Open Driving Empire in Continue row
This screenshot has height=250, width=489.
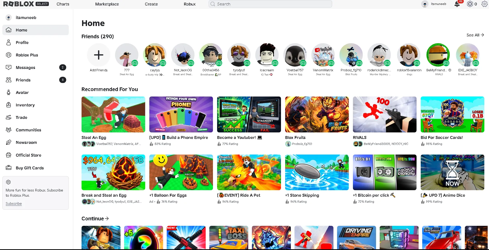pos(357,238)
